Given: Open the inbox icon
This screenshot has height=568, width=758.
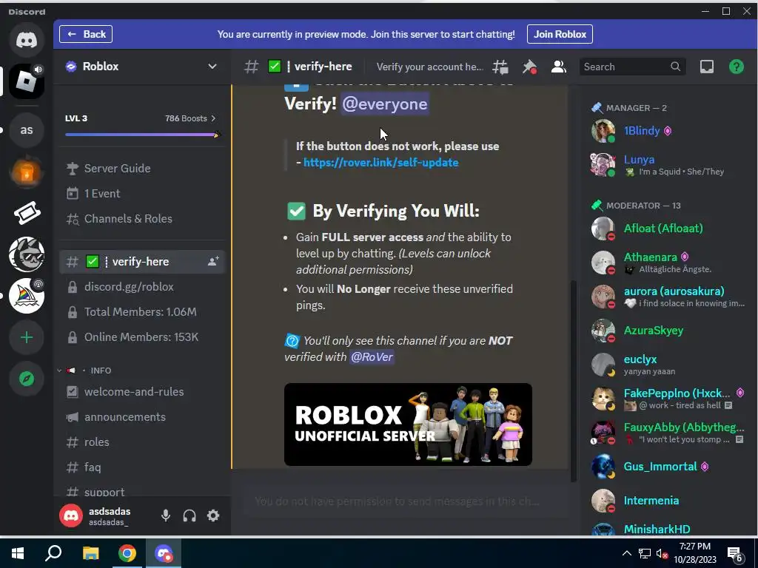Looking at the screenshot, I should coord(707,67).
